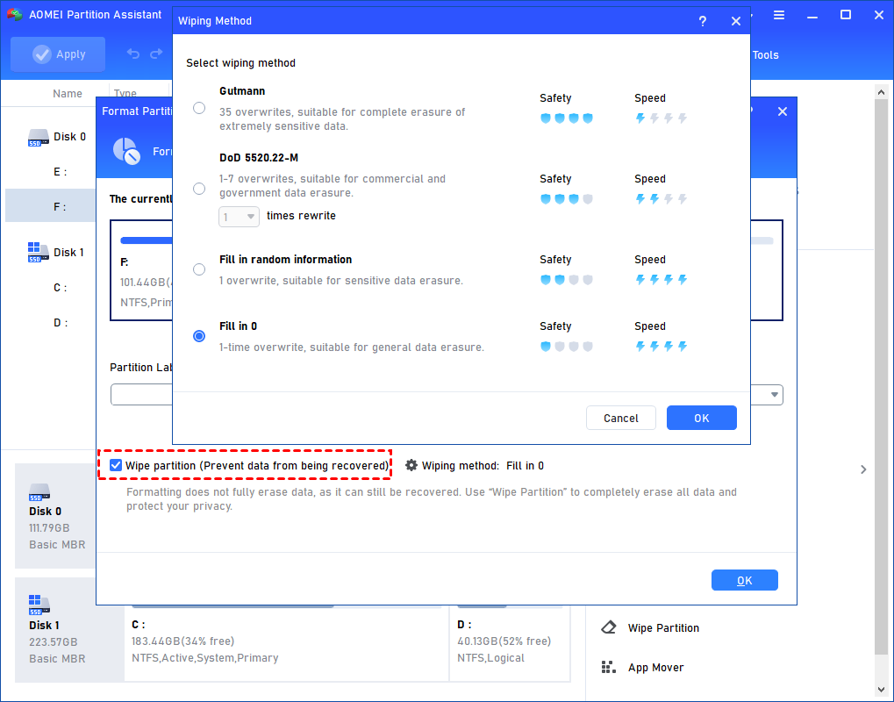Open the Wipe Partition option
Viewport: 894px width, 702px height.
pyautogui.click(x=663, y=627)
